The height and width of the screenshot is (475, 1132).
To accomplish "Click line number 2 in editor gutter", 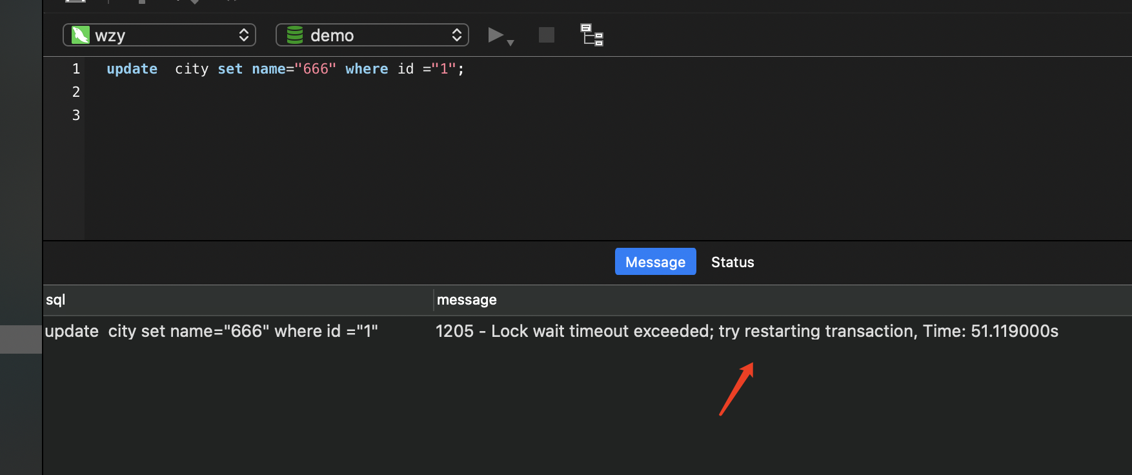I will coord(76,92).
